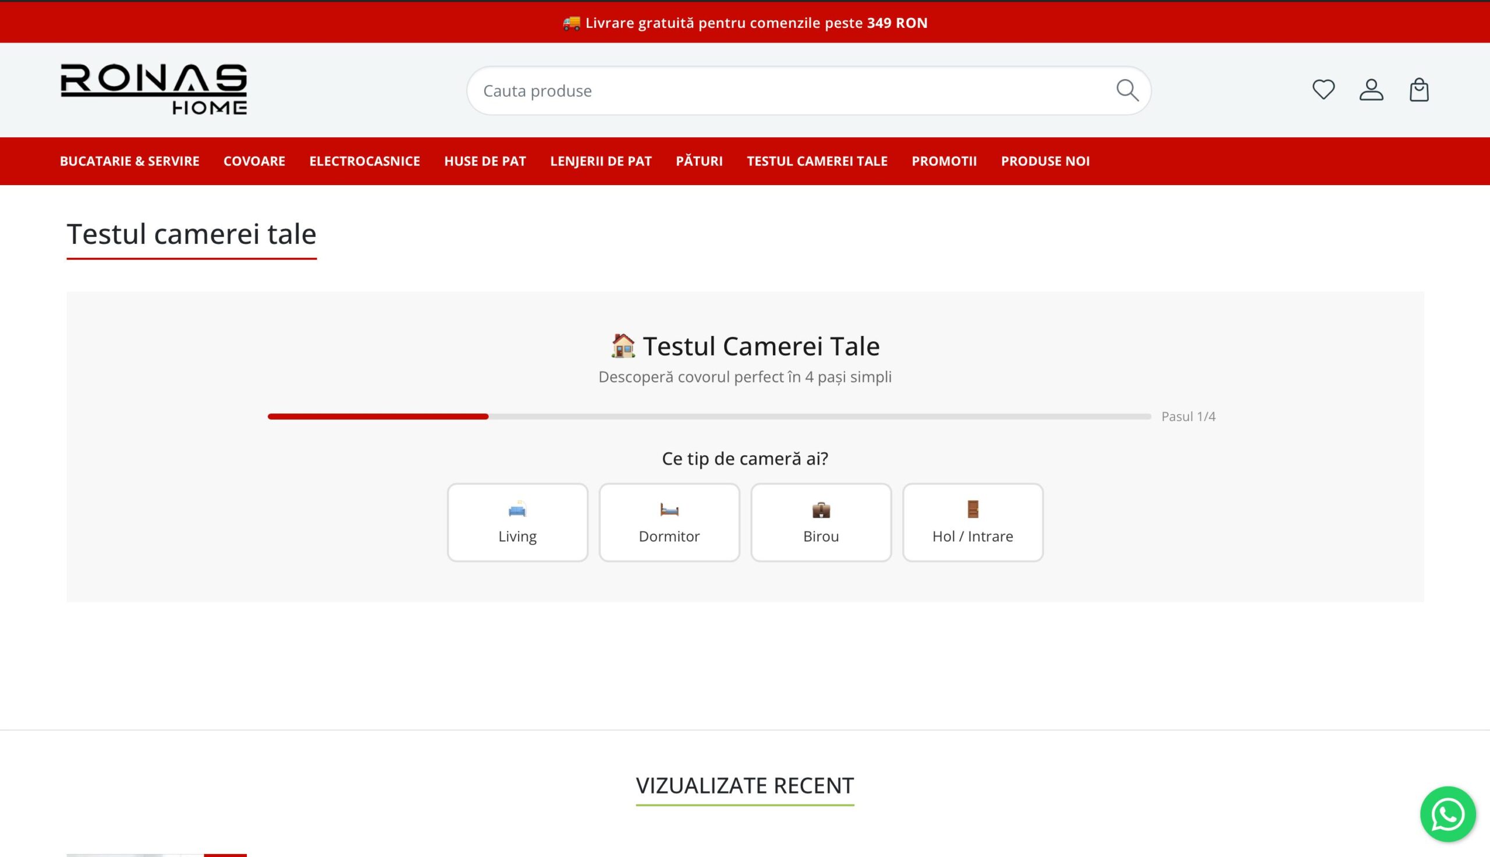This screenshot has width=1490, height=857.
Task: Open the COVOARE menu
Action: (254, 161)
